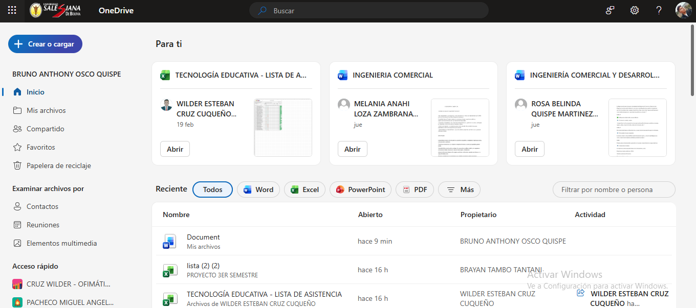Screen dimensions: 696x308
Task: Click the share activity icon for WILDER ESTEBAN
Action: (x=580, y=293)
